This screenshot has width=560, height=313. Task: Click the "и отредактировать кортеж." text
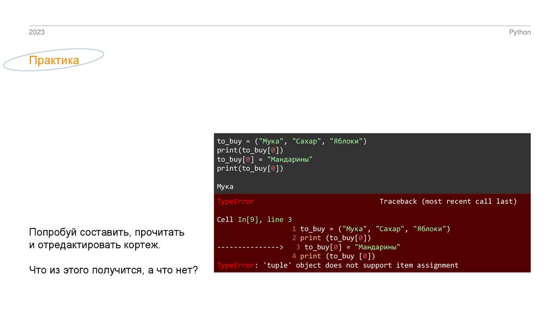pyautogui.click(x=95, y=245)
